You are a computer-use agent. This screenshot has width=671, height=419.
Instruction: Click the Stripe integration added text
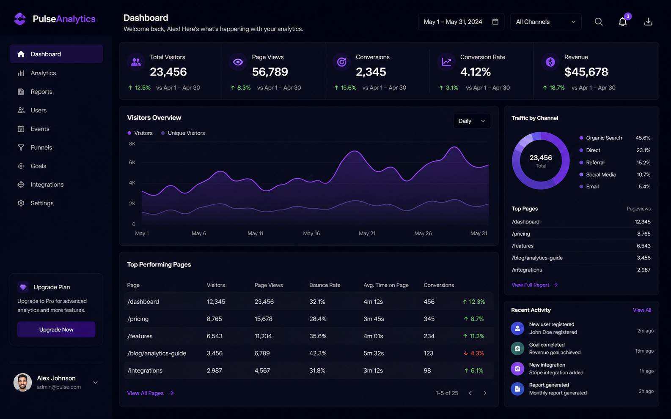[x=556, y=373]
